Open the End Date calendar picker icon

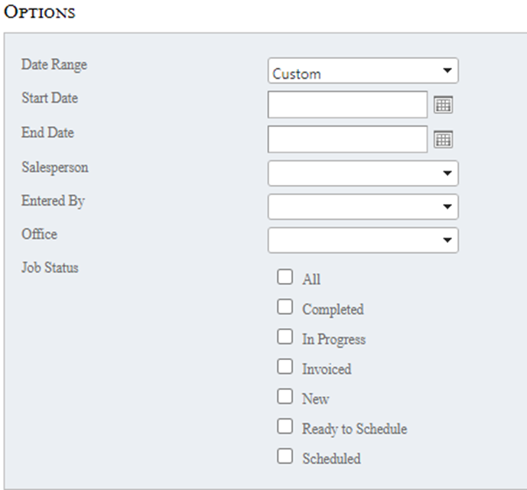pyautogui.click(x=444, y=139)
